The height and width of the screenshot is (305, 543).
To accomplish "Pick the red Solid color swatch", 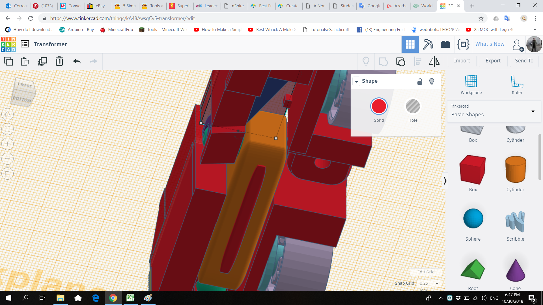I will pos(379,106).
